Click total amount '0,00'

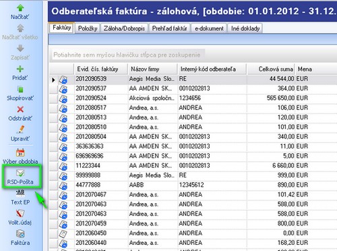click(288, 233)
